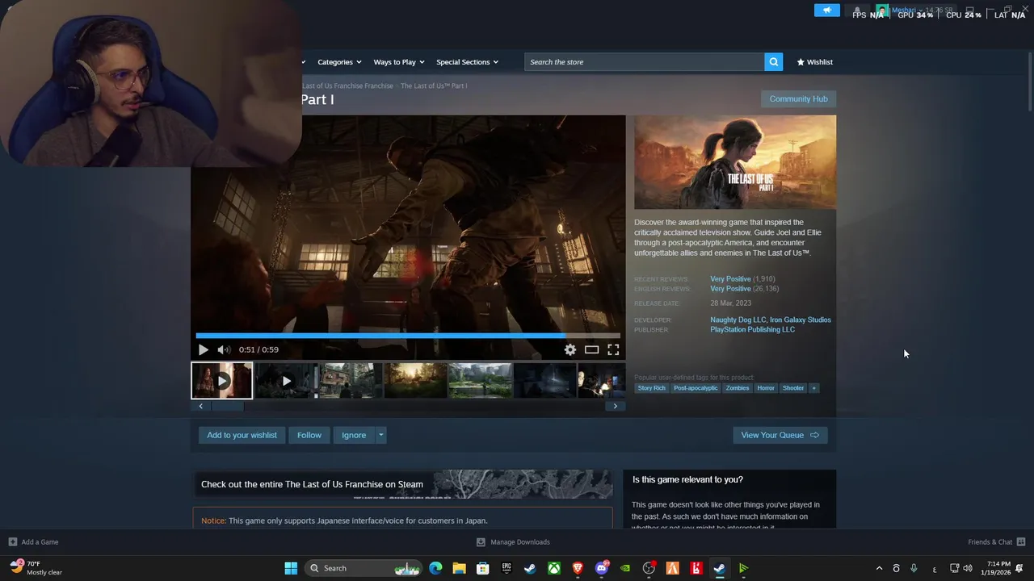Select the first trailer thumbnail
The width and height of the screenshot is (1034, 581).
tap(222, 380)
